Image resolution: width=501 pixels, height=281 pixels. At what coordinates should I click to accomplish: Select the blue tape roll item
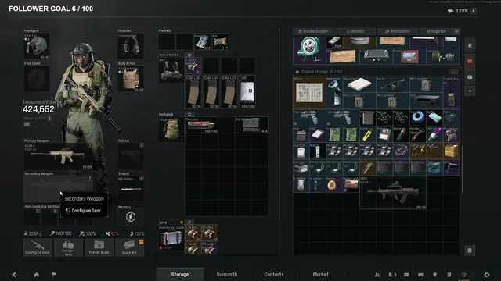point(417,118)
